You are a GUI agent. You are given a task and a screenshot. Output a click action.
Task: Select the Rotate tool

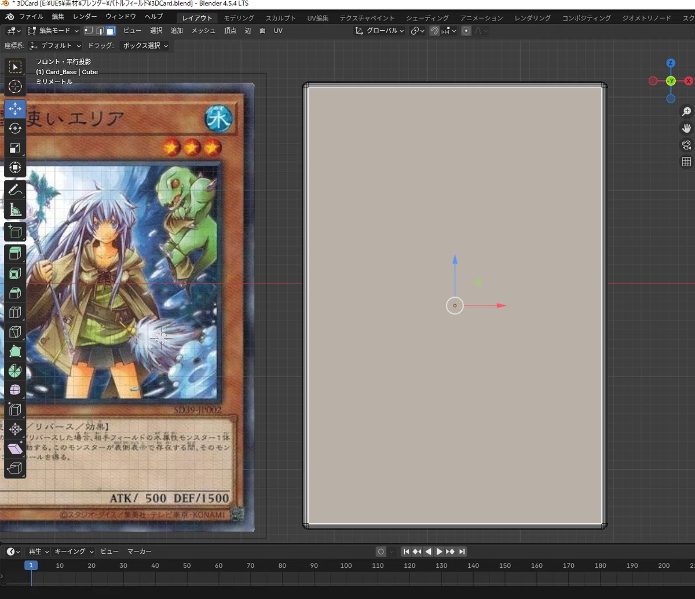point(15,128)
